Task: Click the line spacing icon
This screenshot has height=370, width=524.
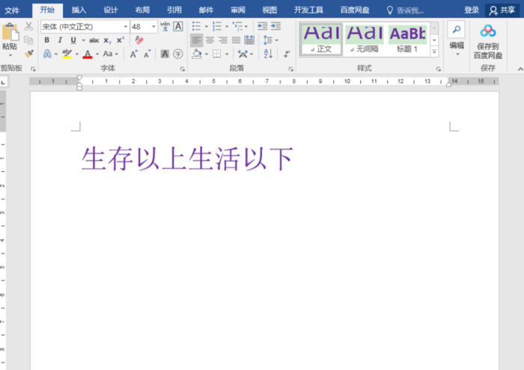Action: (268, 40)
